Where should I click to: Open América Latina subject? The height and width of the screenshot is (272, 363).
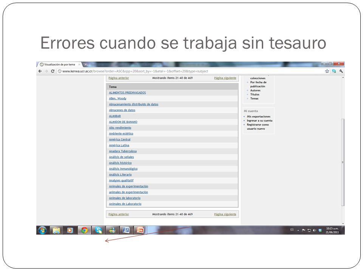[x=119, y=145]
